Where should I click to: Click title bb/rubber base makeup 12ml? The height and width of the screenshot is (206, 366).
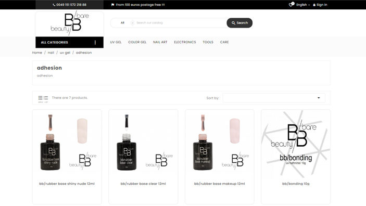pyautogui.click(x=219, y=184)
